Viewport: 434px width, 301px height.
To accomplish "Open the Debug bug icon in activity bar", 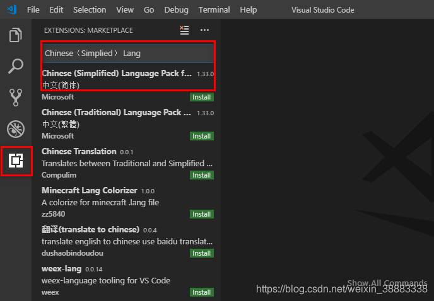I will click(x=16, y=129).
